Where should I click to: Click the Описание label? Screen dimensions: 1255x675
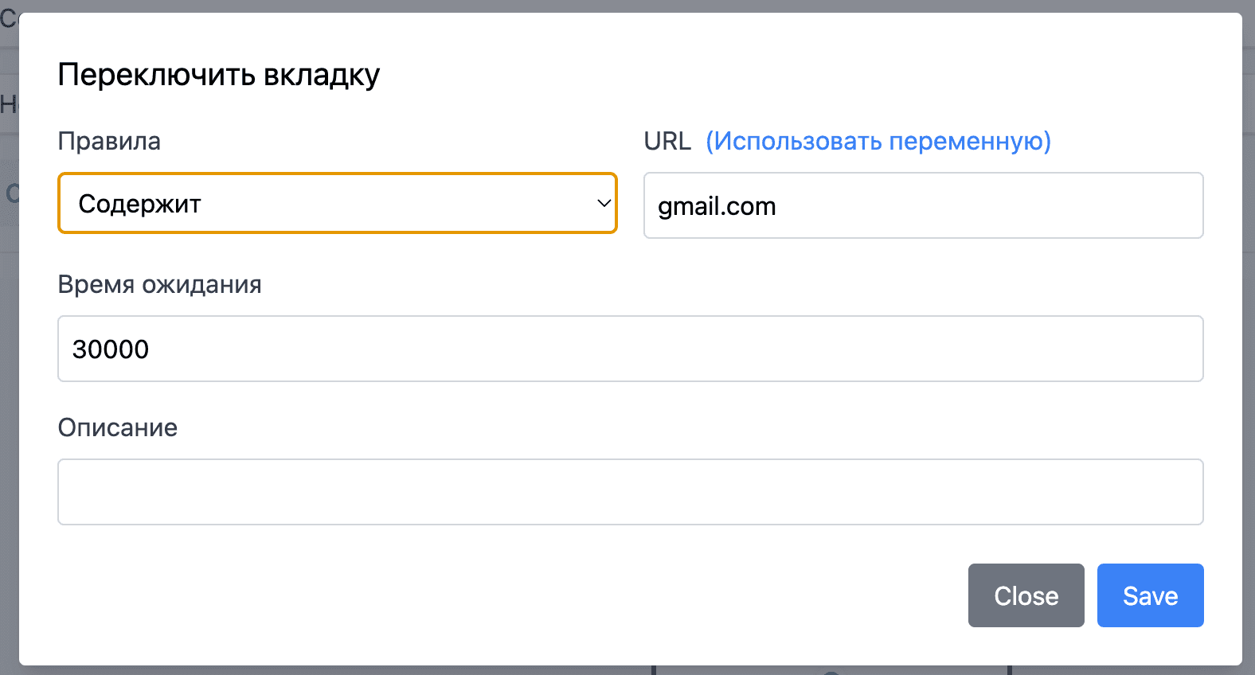117,427
